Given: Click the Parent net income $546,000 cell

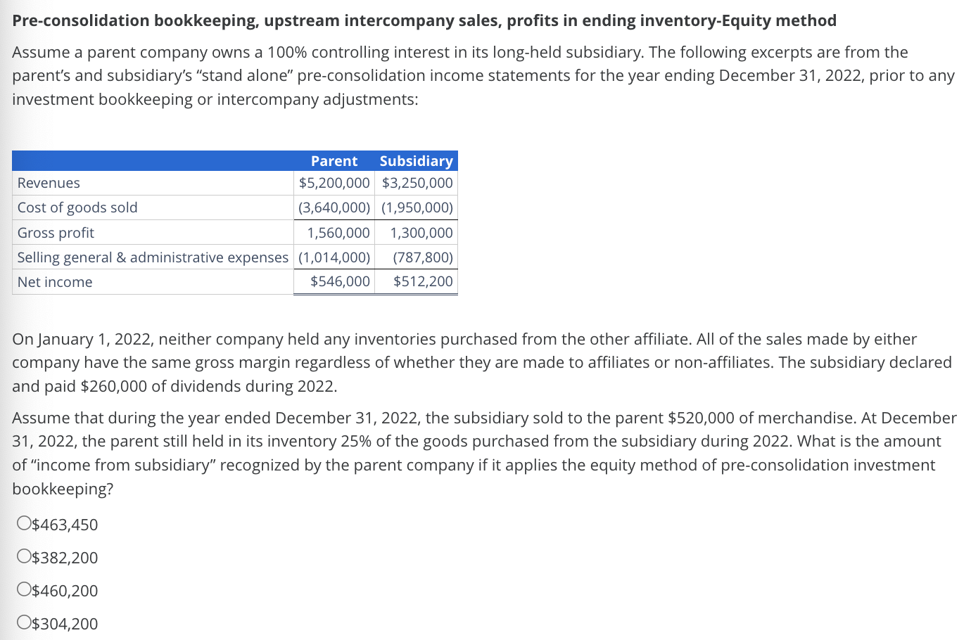Looking at the screenshot, I should click(340, 281).
